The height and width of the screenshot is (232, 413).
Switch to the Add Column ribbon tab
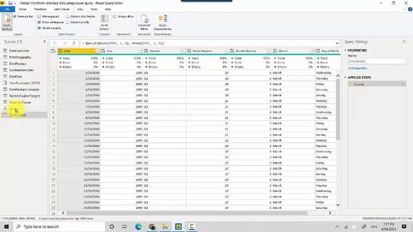62,9
